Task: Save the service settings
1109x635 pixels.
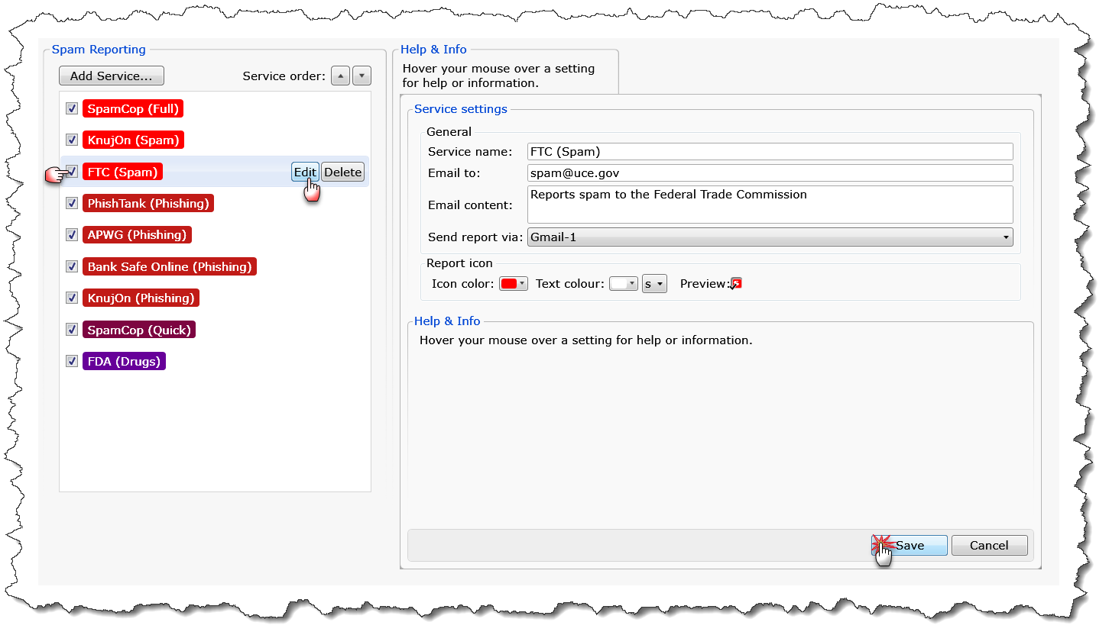Action: tap(910, 546)
